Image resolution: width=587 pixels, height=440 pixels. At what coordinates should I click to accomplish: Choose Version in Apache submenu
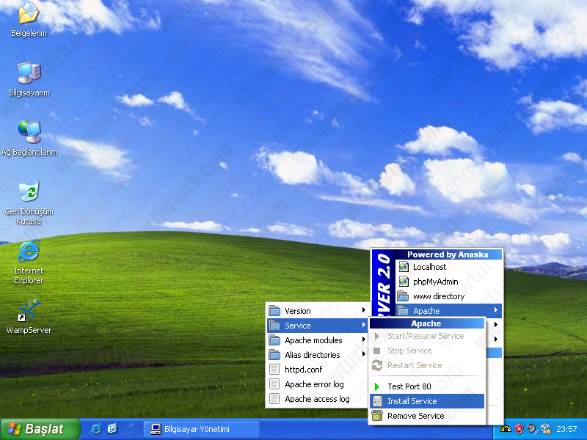(x=317, y=310)
